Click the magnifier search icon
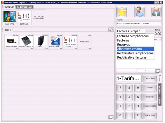Image resolution: width=165 pixels, height=123 pixels. coord(111,30)
